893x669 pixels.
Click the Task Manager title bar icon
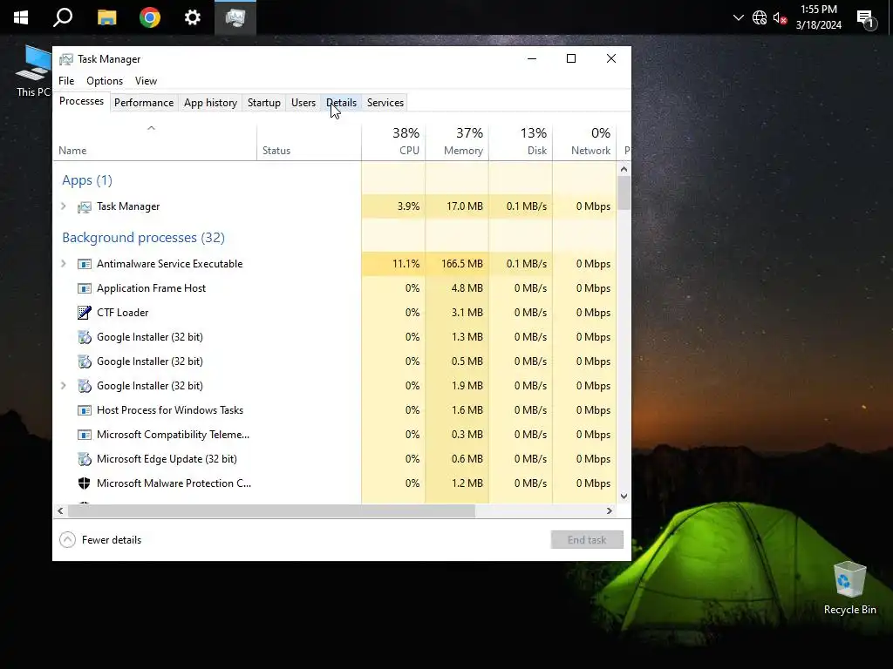pos(66,59)
